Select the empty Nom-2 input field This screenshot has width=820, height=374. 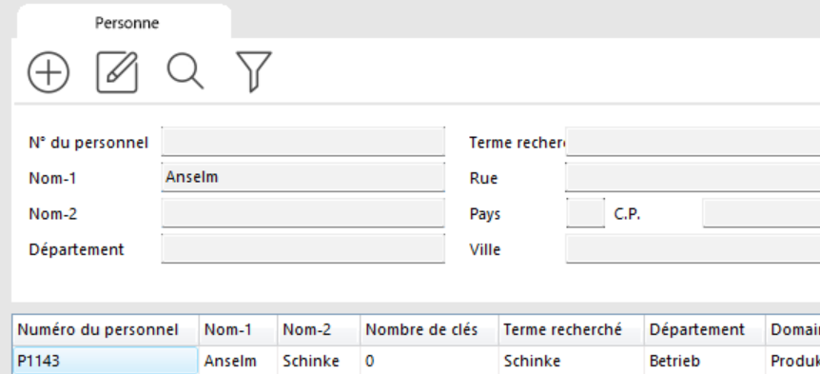point(303,212)
